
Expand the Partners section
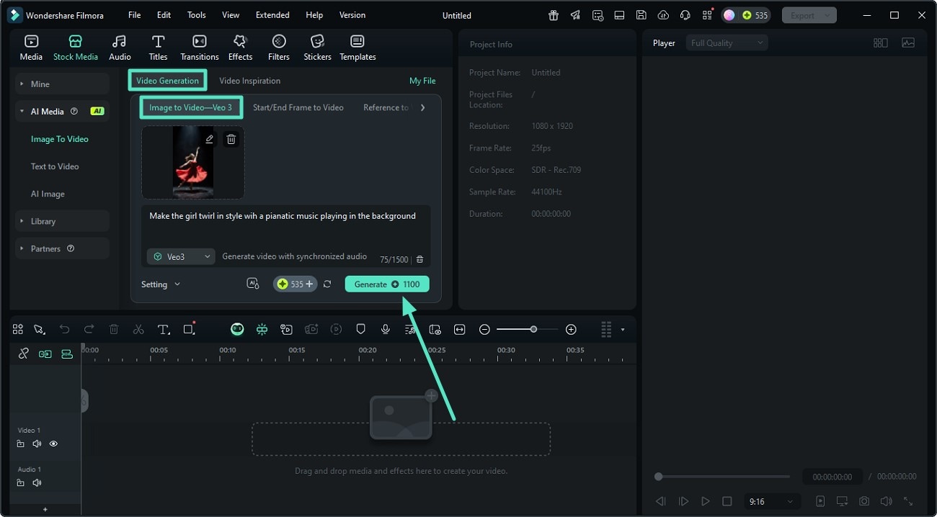click(x=62, y=248)
